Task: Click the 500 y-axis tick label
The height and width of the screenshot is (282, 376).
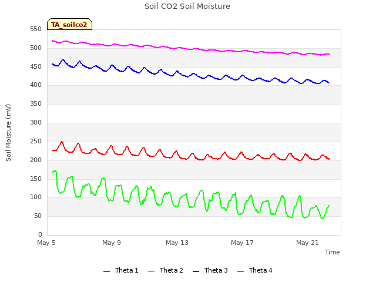Action: pos(36,48)
